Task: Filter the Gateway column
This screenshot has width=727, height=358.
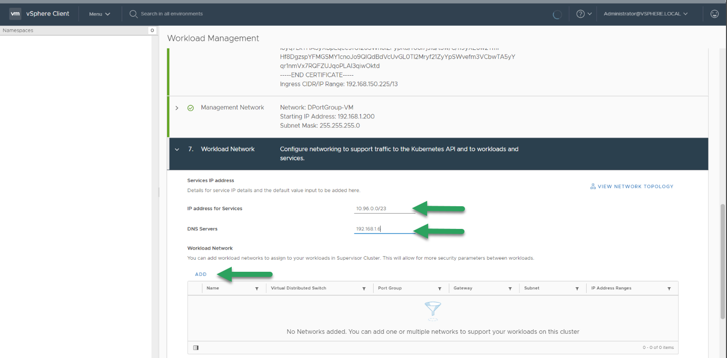Action: click(510, 288)
